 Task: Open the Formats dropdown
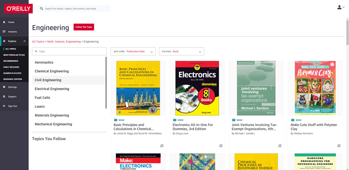pos(181,51)
